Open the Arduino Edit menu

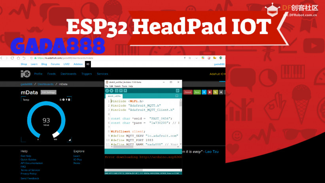[x=111, y=86]
